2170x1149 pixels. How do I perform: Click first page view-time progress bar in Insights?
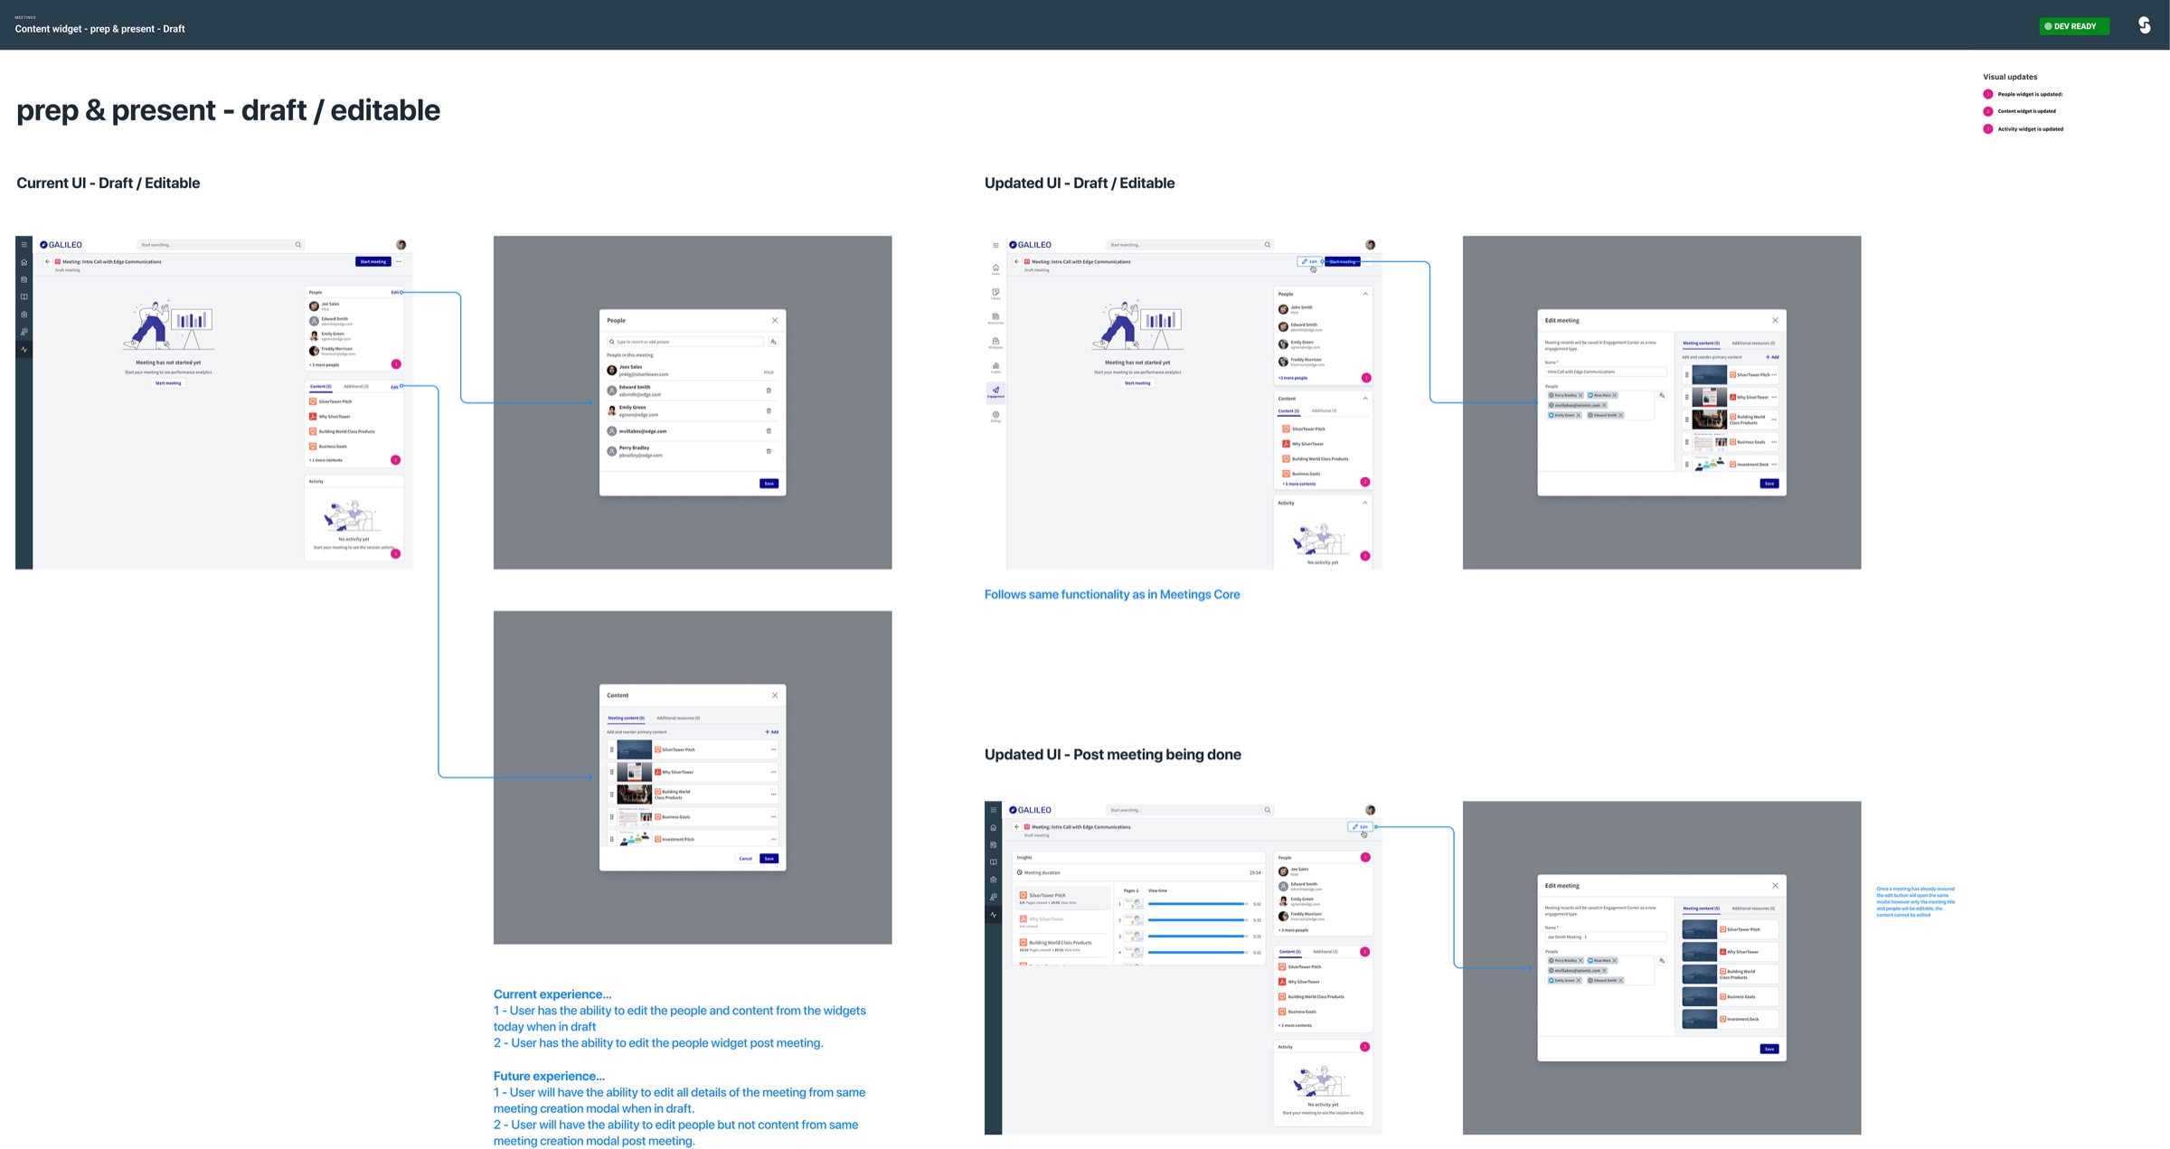coord(1197,904)
